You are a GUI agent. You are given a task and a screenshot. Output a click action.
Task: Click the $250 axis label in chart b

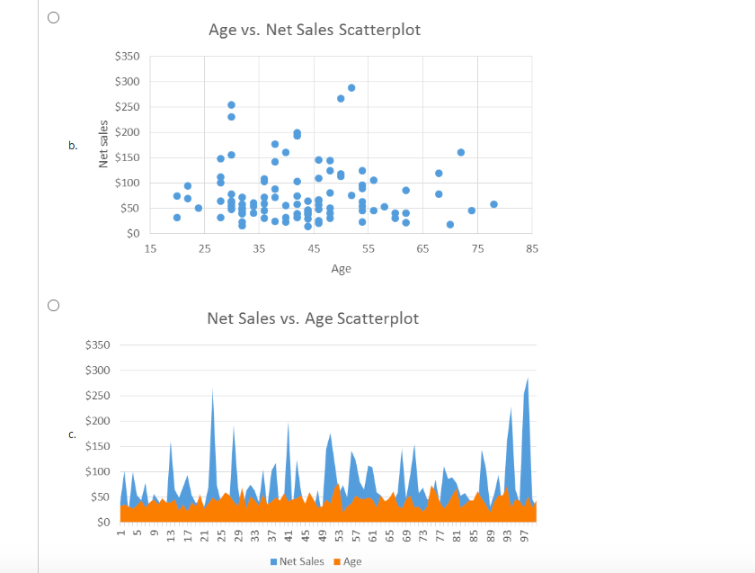pos(127,107)
